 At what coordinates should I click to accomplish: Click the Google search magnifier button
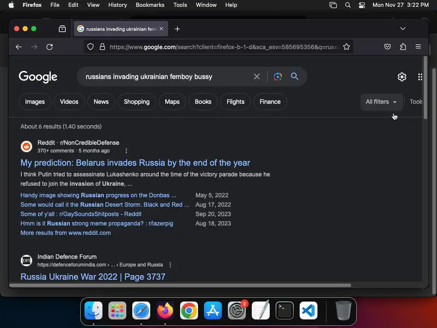click(x=294, y=76)
